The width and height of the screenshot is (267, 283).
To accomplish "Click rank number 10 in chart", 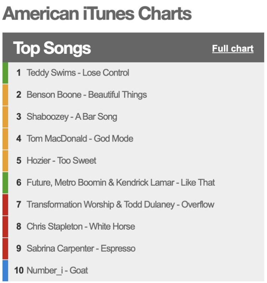I will click(19, 270).
